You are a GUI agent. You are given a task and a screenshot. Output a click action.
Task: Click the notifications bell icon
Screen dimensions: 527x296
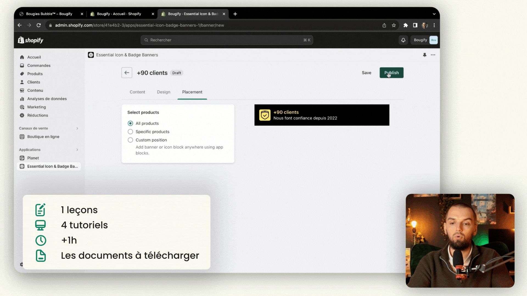pos(403,40)
